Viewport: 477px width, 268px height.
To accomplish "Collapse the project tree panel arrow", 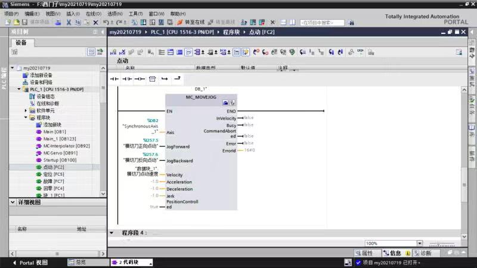I will click(103, 32).
